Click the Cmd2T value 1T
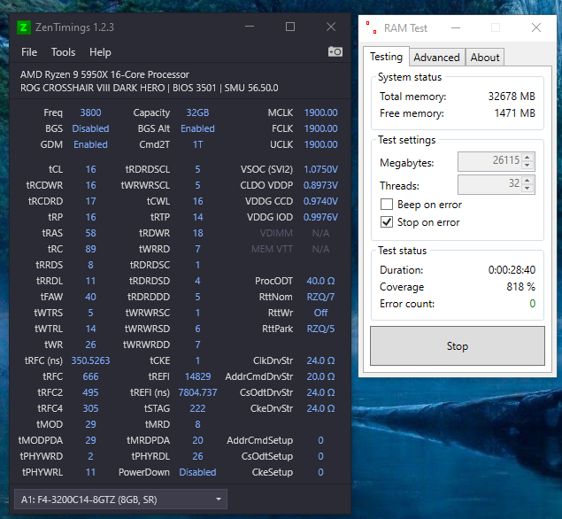The width and height of the screenshot is (562, 519). 197,144
